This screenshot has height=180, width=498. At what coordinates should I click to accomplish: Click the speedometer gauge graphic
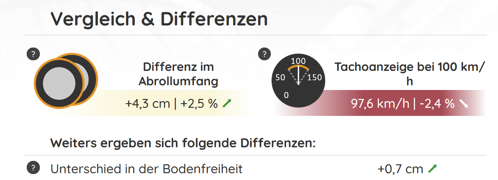coord(298,81)
